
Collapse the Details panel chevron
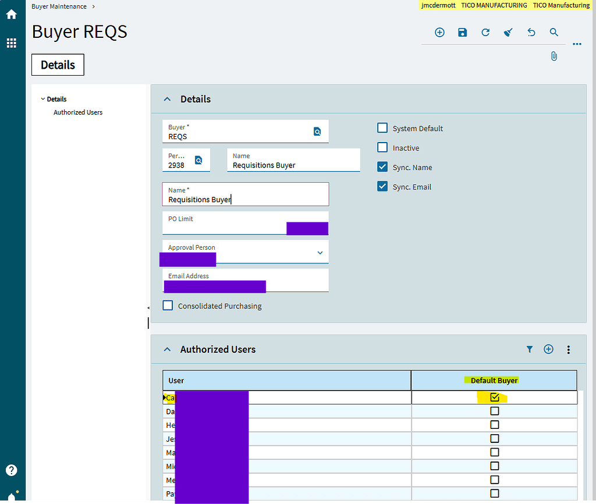pyautogui.click(x=168, y=100)
